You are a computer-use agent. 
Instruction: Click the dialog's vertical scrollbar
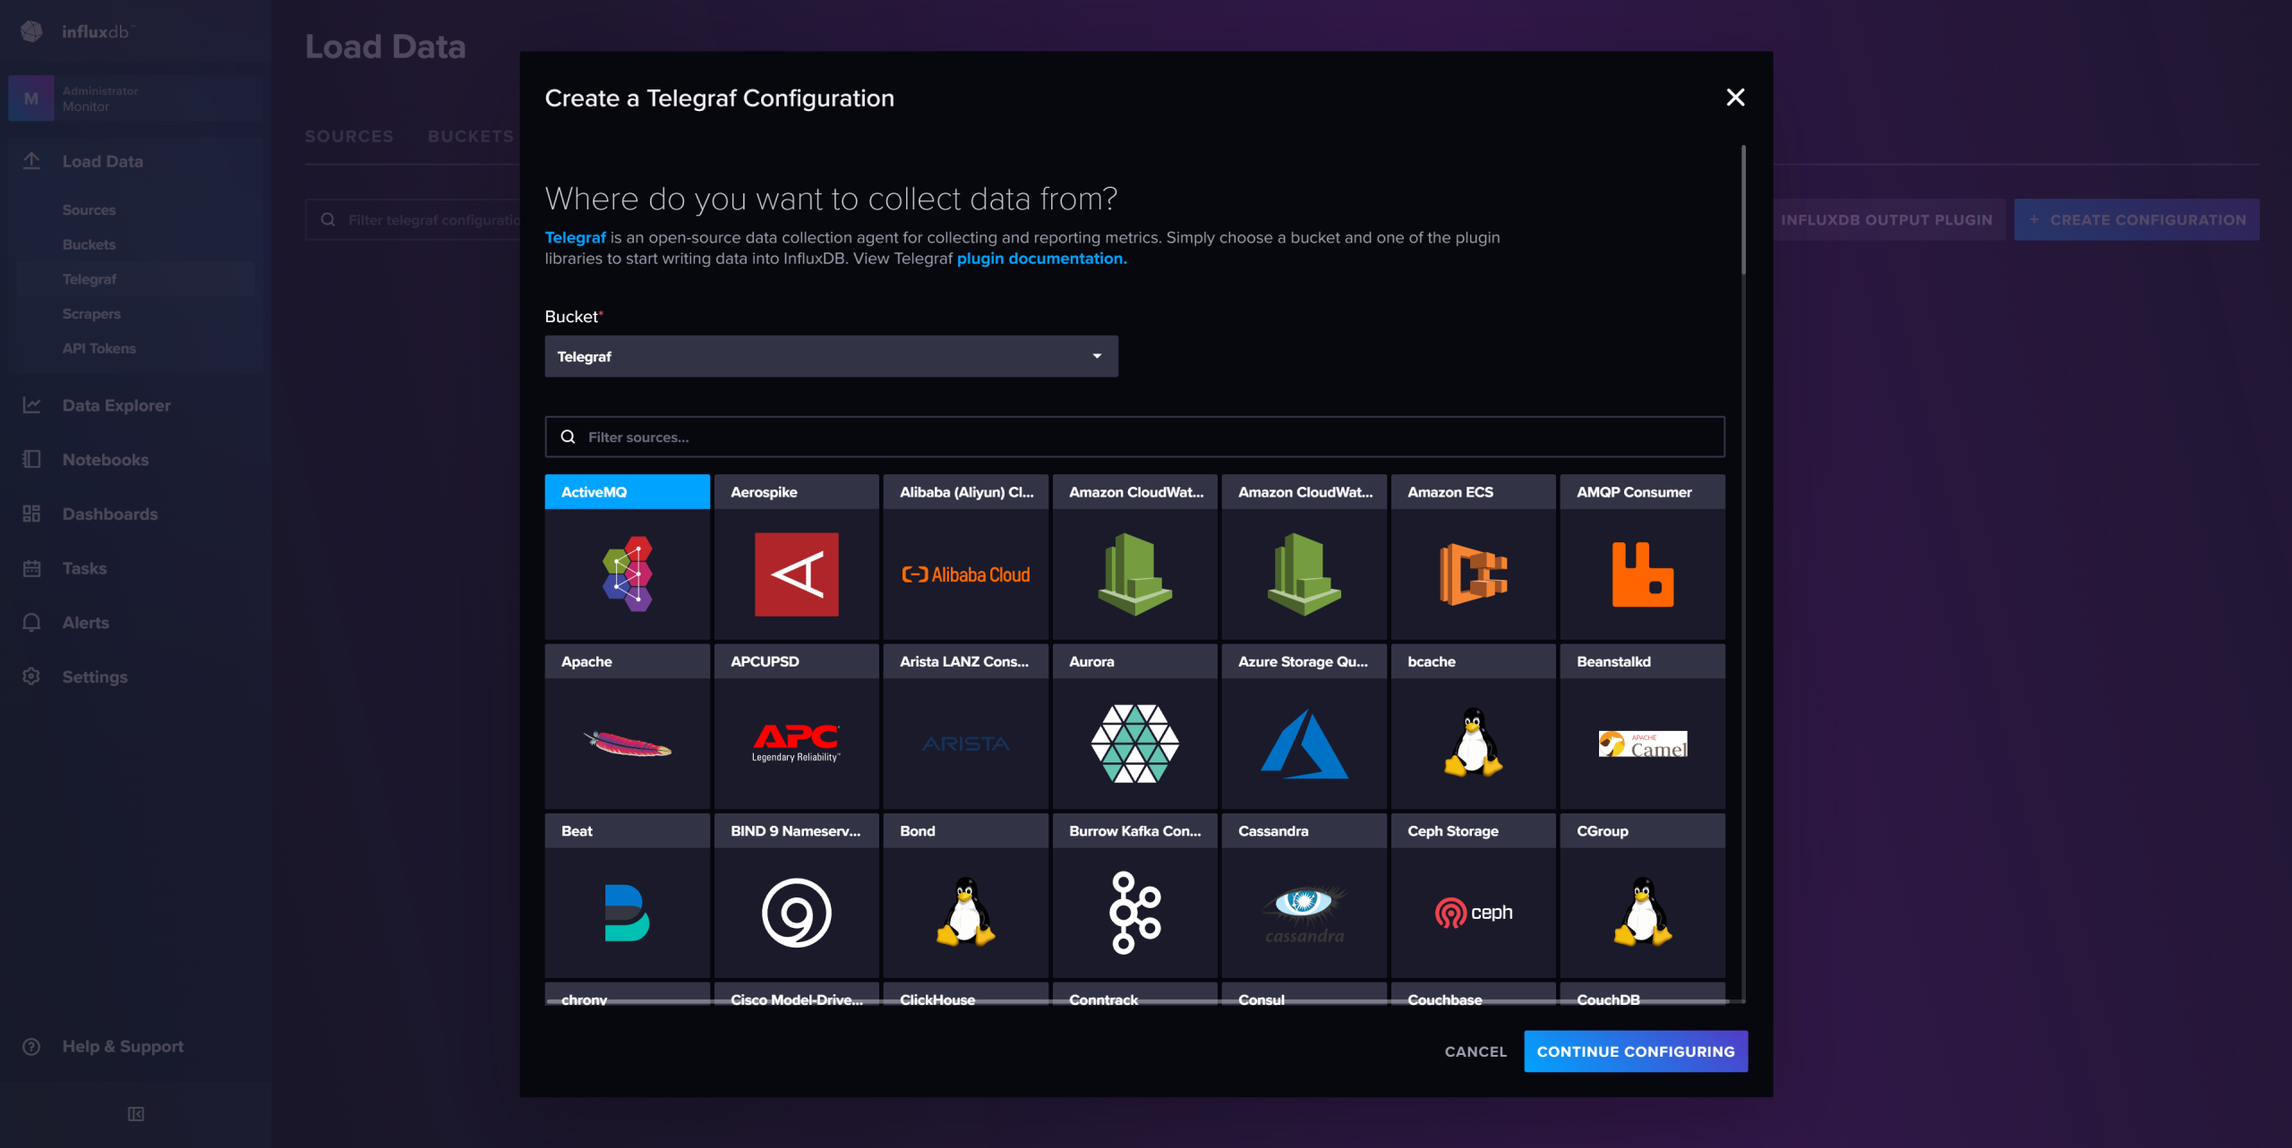pyautogui.click(x=1742, y=209)
